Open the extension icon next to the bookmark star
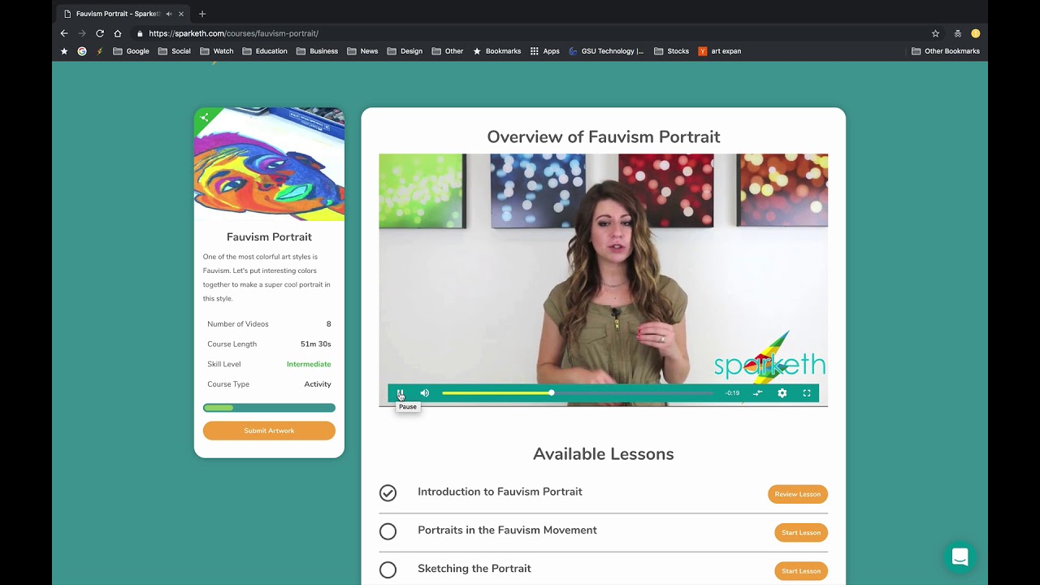 click(958, 33)
